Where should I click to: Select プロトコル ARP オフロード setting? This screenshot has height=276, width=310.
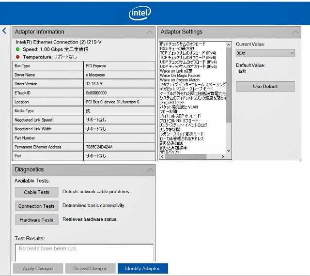click(x=180, y=116)
